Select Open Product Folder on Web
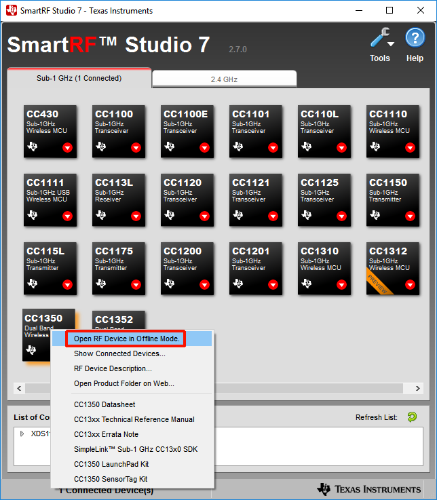This screenshot has width=437, height=500. point(124,383)
